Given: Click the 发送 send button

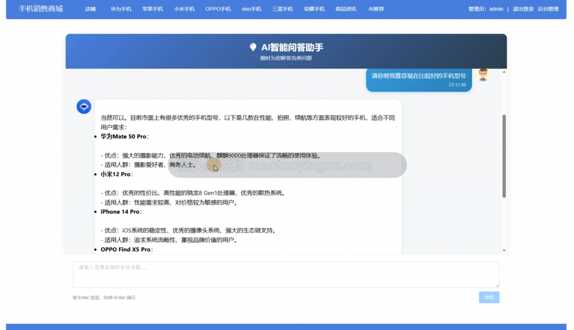Looking at the screenshot, I should 489,297.
